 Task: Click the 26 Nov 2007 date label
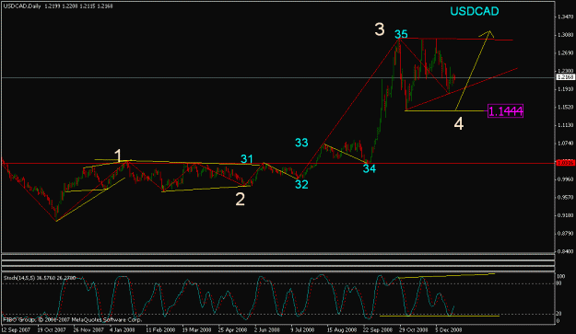point(88,329)
